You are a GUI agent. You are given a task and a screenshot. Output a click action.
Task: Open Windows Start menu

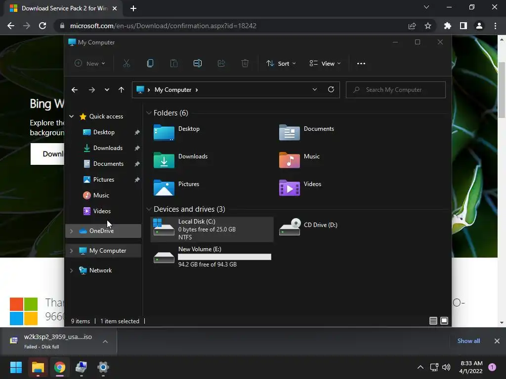[x=16, y=367]
